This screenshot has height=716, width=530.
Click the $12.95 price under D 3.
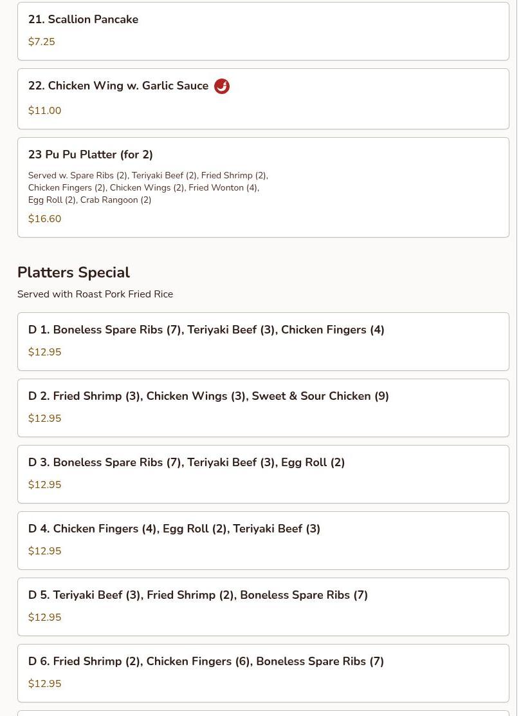[x=45, y=485]
